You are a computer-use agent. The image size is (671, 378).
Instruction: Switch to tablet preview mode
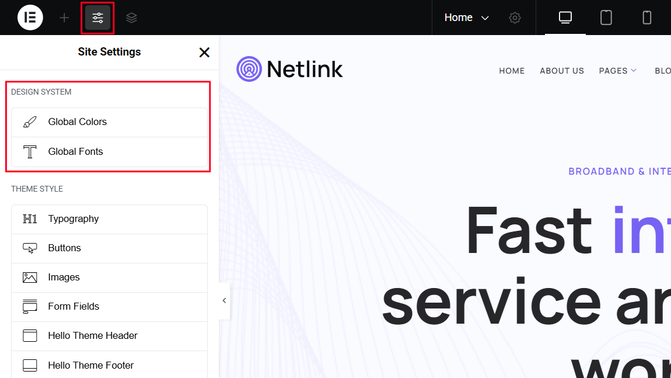click(606, 18)
